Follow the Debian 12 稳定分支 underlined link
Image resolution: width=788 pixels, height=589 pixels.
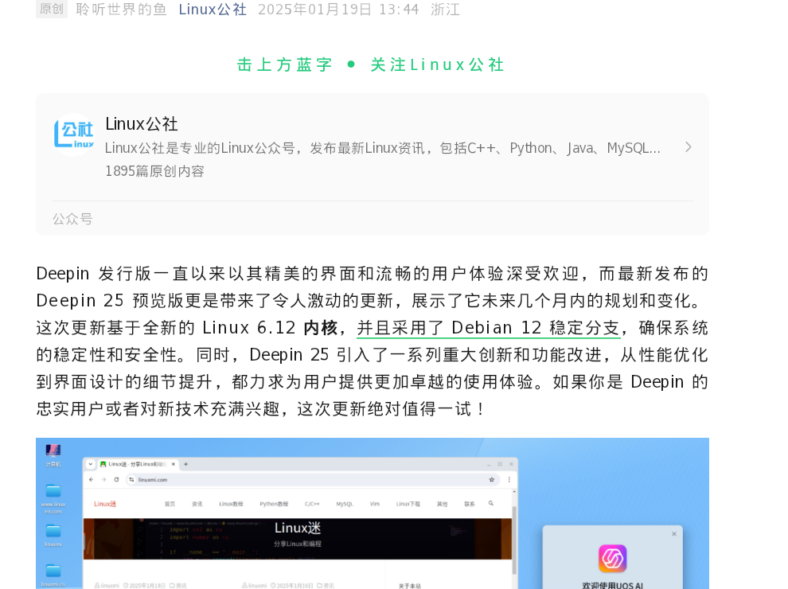pyautogui.click(x=489, y=328)
